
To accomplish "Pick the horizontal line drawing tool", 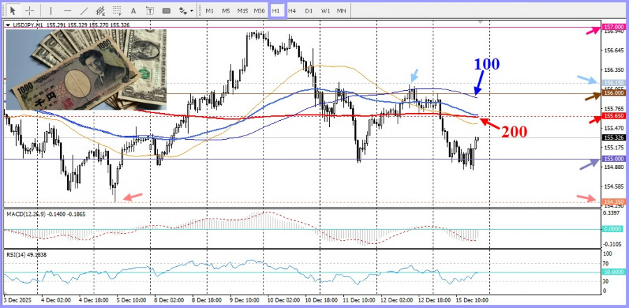I will (x=67, y=10).
